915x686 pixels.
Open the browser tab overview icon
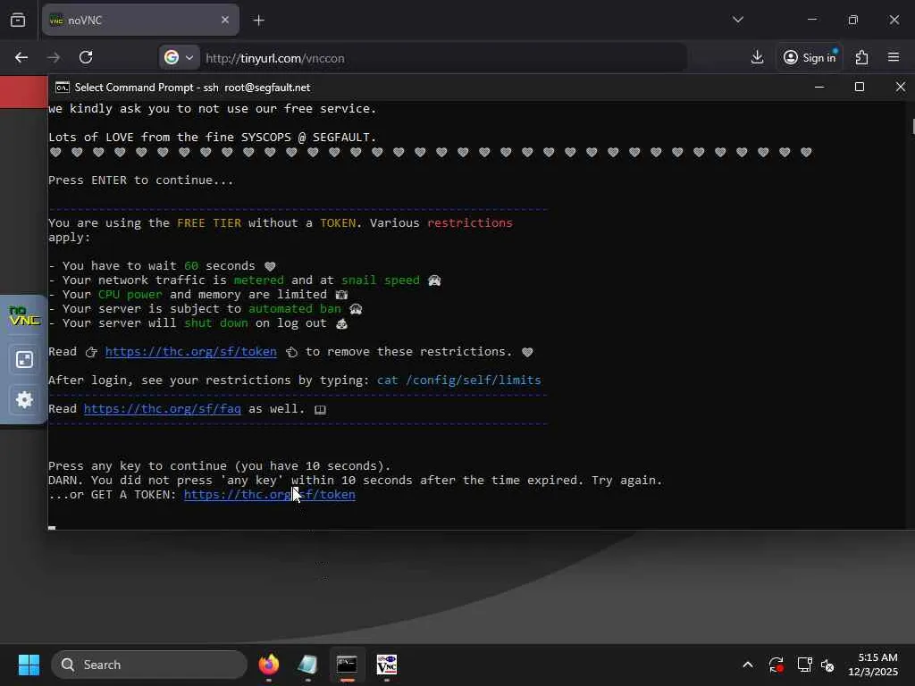click(x=18, y=20)
